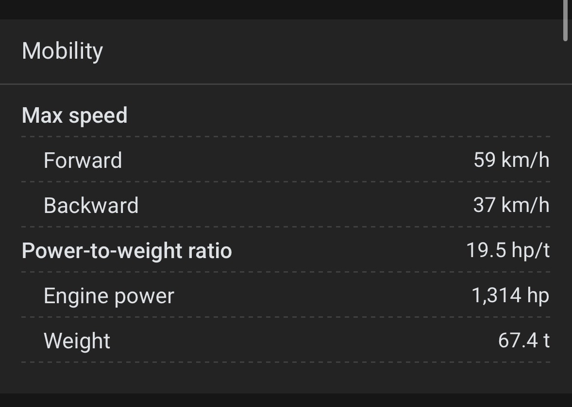This screenshot has width=572, height=407.
Task: Click the dark strip below the stats panel
Action: point(286,400)
